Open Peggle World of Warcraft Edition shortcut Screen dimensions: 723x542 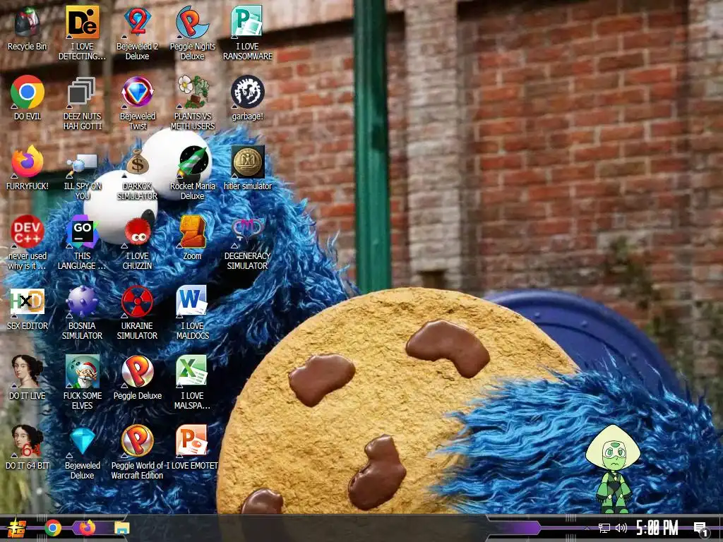pos(138,452)
